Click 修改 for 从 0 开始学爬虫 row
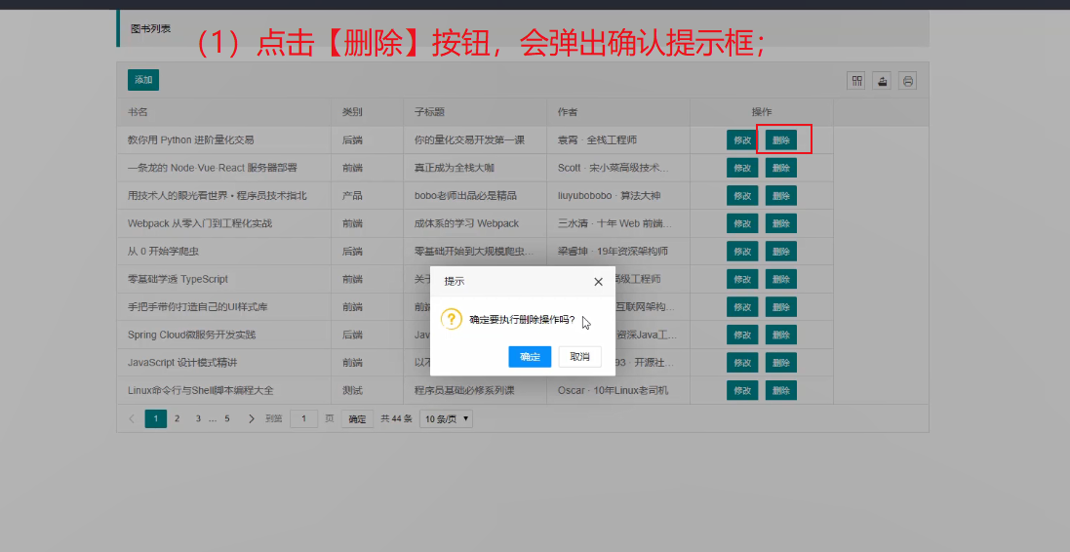 (742, 251)
